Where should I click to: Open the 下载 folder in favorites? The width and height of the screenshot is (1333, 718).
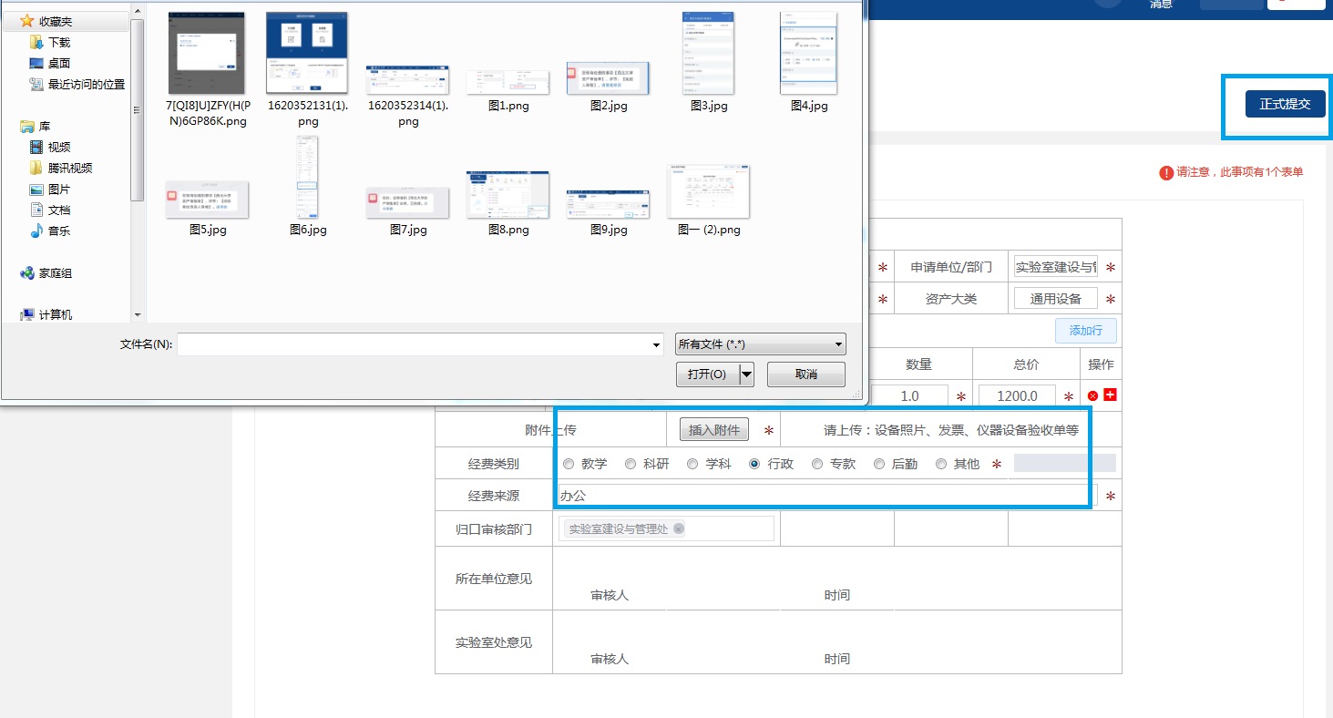(x=58, y=42)
